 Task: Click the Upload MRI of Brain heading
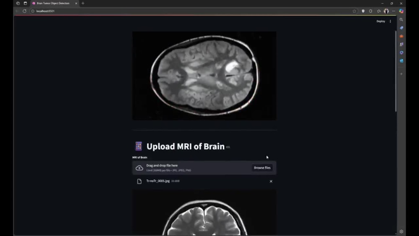(186, 146)
